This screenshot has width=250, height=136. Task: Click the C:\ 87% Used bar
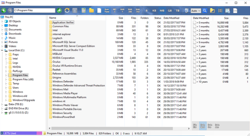[21, 133]
